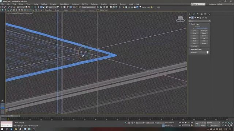Click the Helix shape button
Screen dimensions: 234x131
[204, 41]
